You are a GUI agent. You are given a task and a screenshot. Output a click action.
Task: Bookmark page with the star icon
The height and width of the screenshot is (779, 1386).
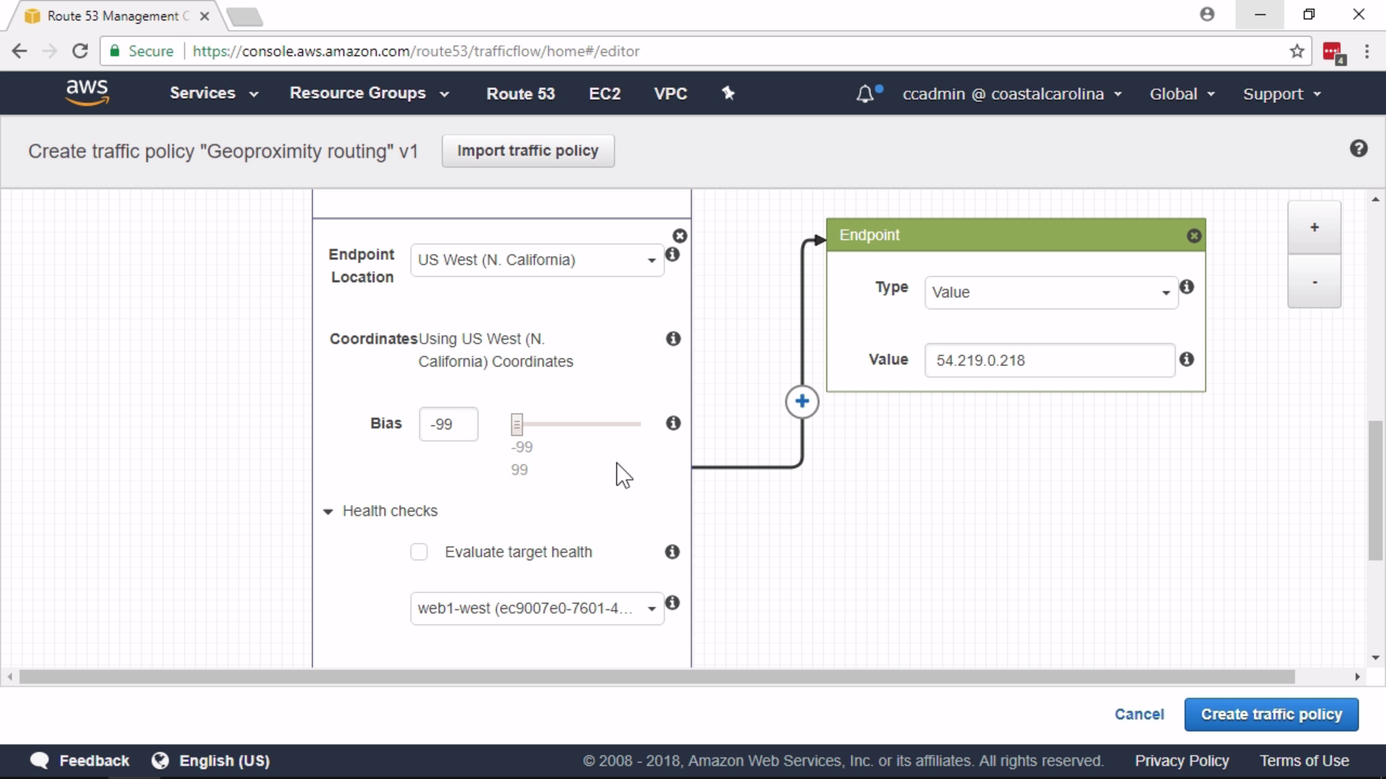pyautogui.click(x=1297, y=51)
